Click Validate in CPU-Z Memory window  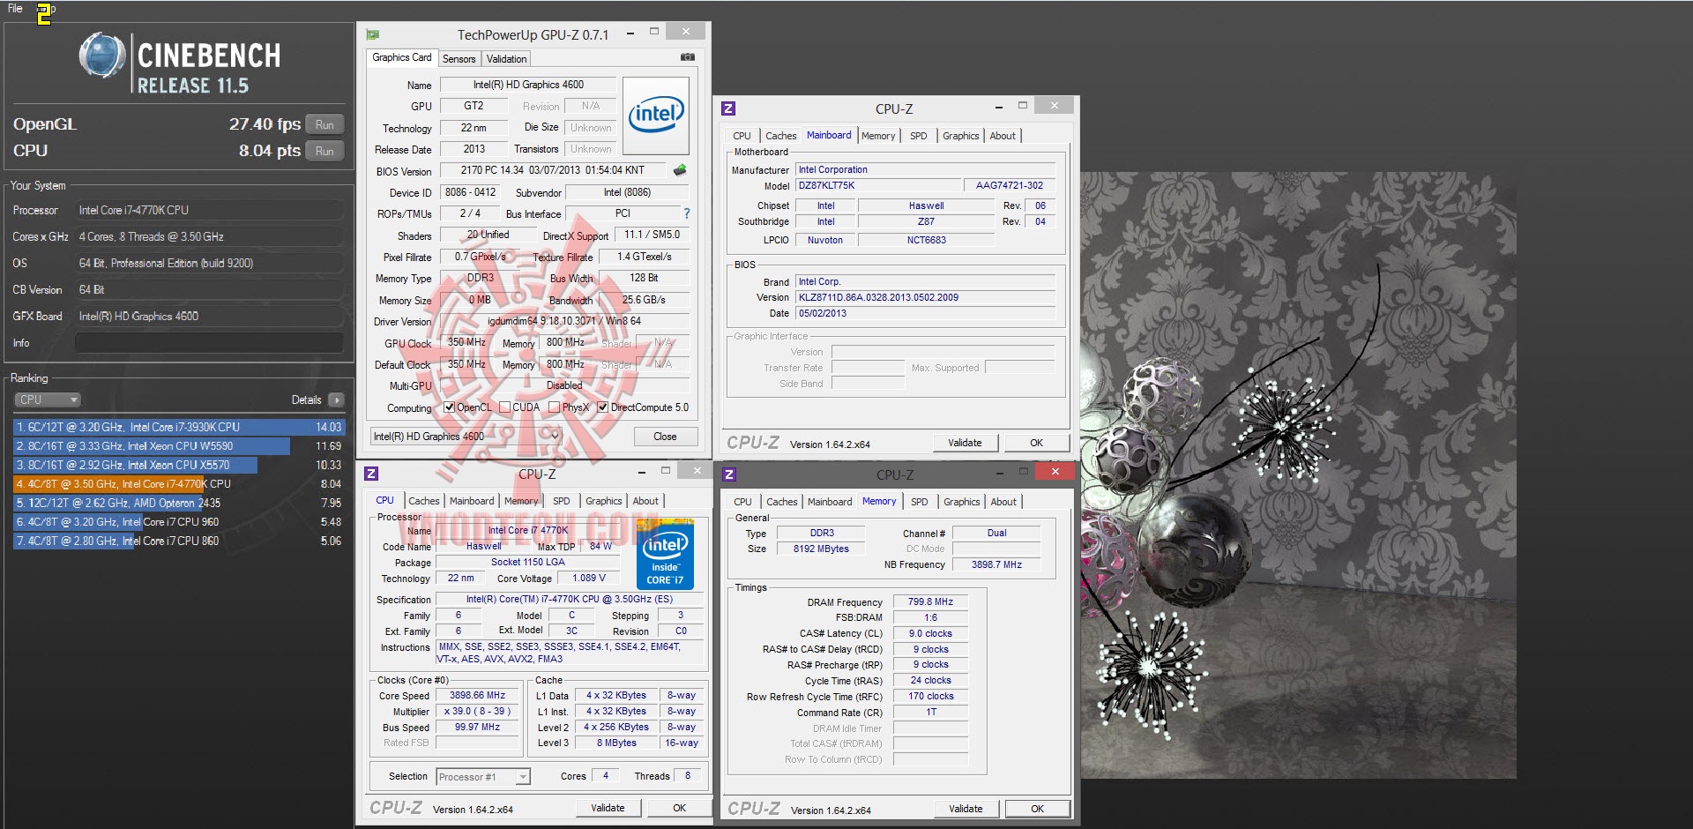pos(966,809)
